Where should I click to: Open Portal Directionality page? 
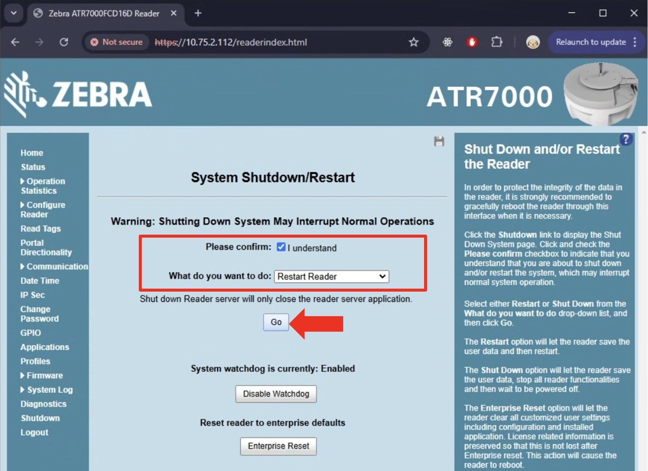(x=46, y=248)
